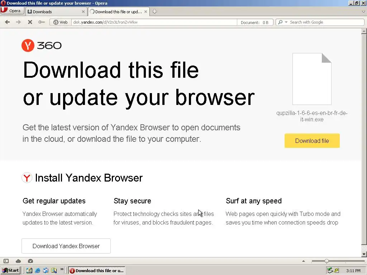This screenshot has width=367, height=275.
Task: Click the 'Surf at any speed' heading
Action: click(x=254, y=201)
